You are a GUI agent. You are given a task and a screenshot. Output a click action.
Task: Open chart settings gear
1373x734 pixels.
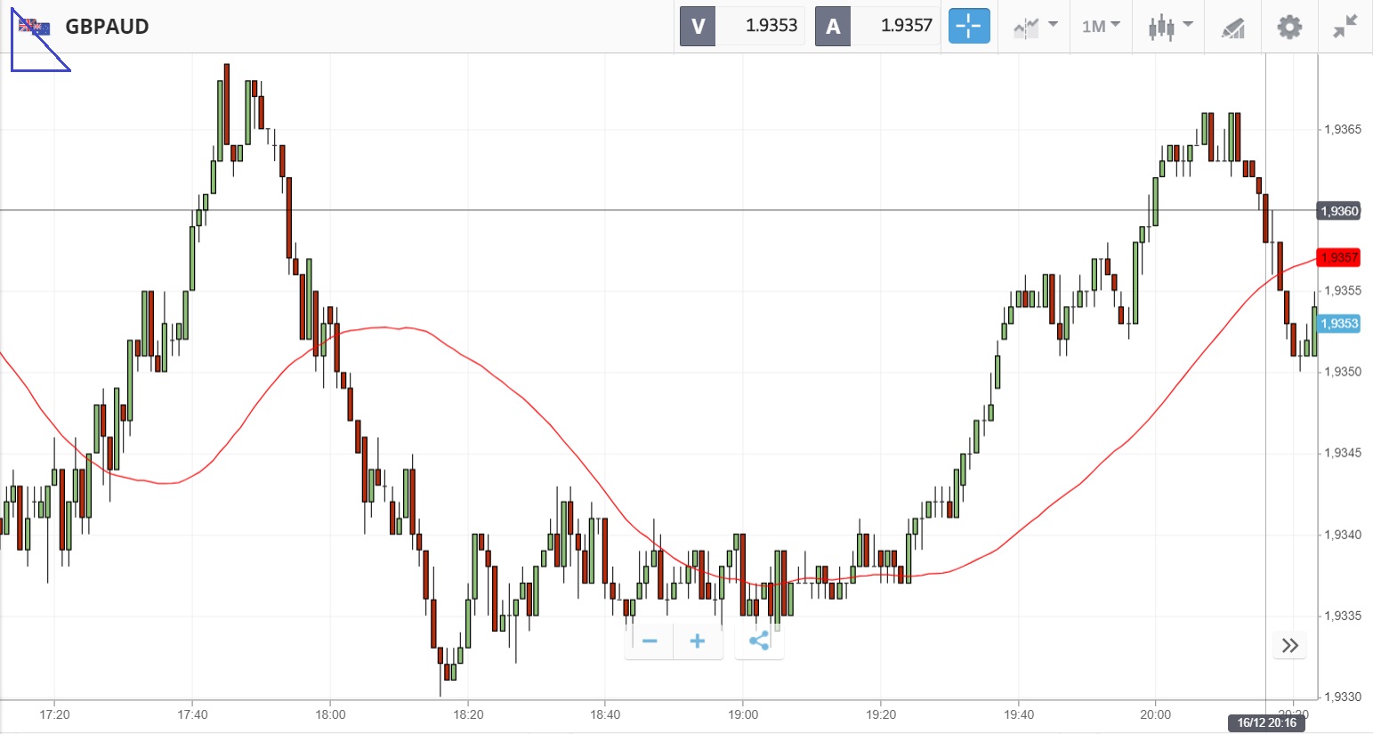pyautogui.click(x=1289, y=27)
